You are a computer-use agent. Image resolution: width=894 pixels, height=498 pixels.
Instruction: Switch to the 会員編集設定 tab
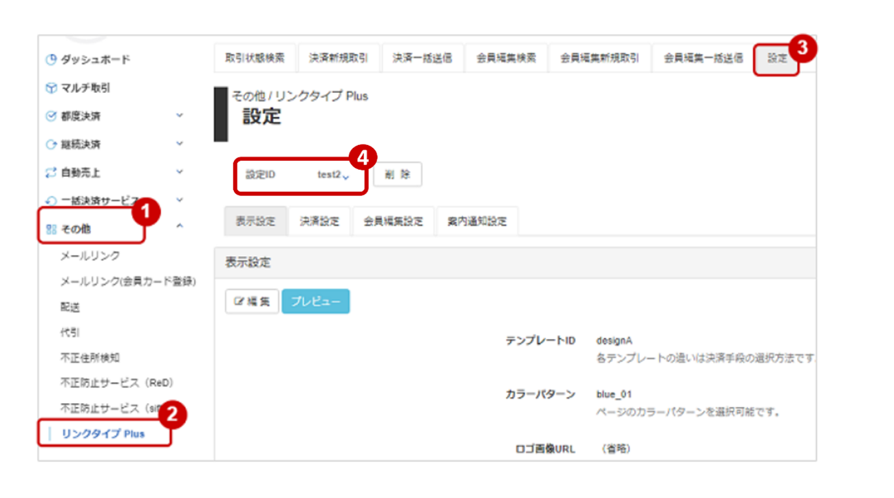coord(393,221)
